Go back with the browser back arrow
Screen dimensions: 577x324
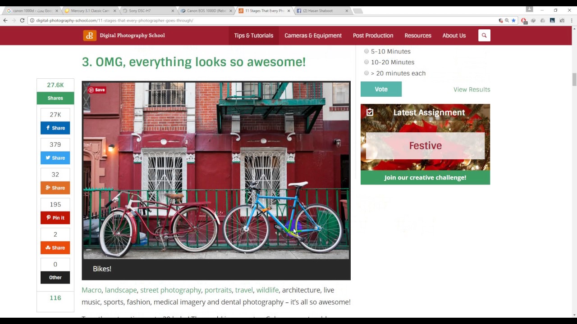click(x=5, y=20)
